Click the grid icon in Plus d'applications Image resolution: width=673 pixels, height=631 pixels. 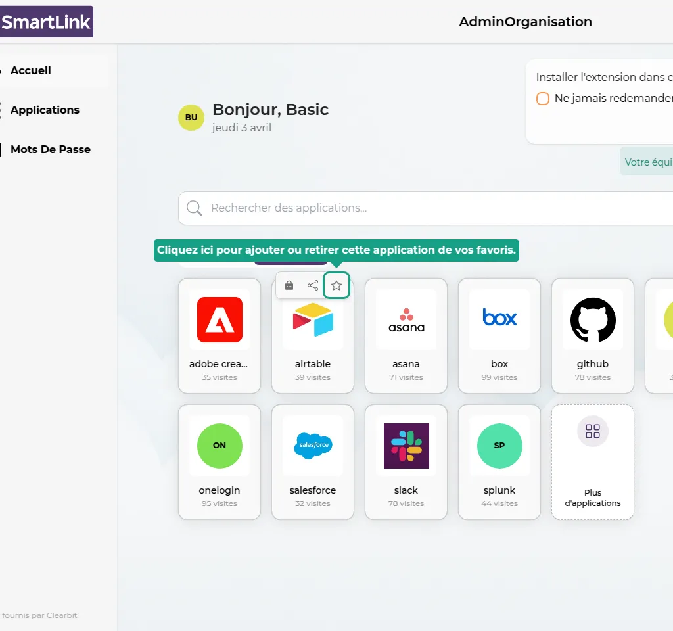(593, 431)
